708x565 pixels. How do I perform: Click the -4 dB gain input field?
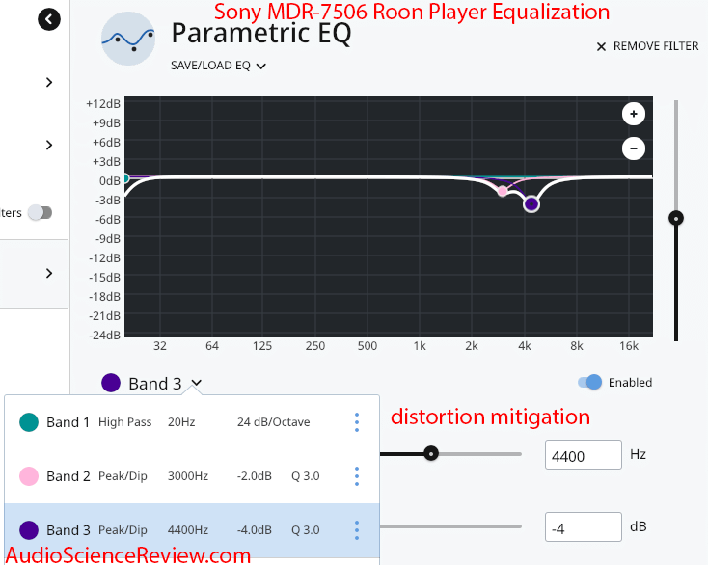pyautogui.click(x=583, y=527)
